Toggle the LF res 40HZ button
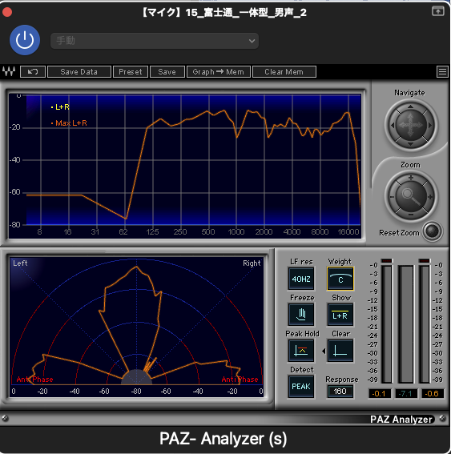451x454 pixels. [x=301, y=279]
